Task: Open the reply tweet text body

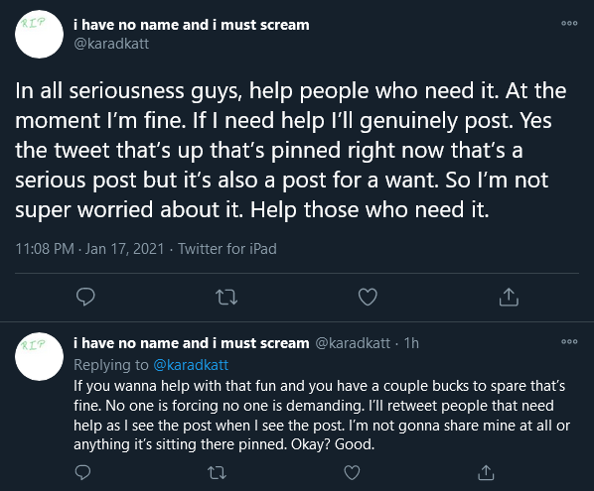Action: (322, 415)
